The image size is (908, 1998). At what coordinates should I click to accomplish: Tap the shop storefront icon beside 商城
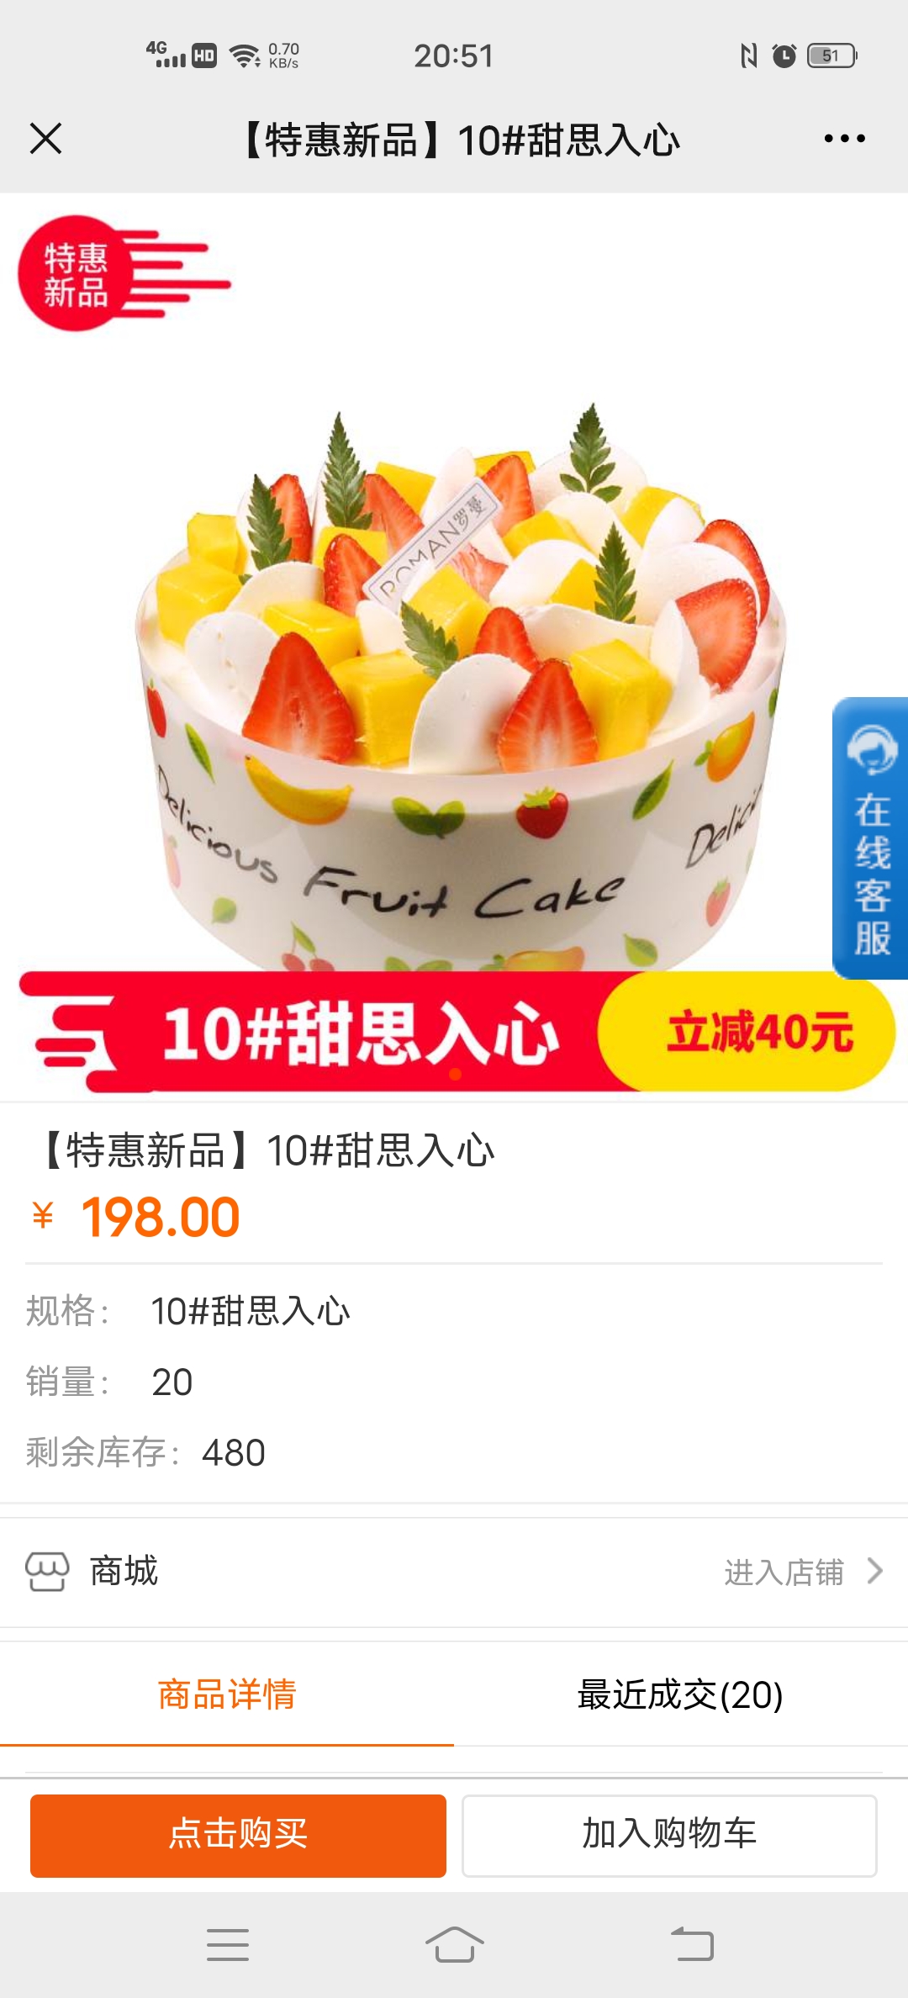click(47, 1571)
